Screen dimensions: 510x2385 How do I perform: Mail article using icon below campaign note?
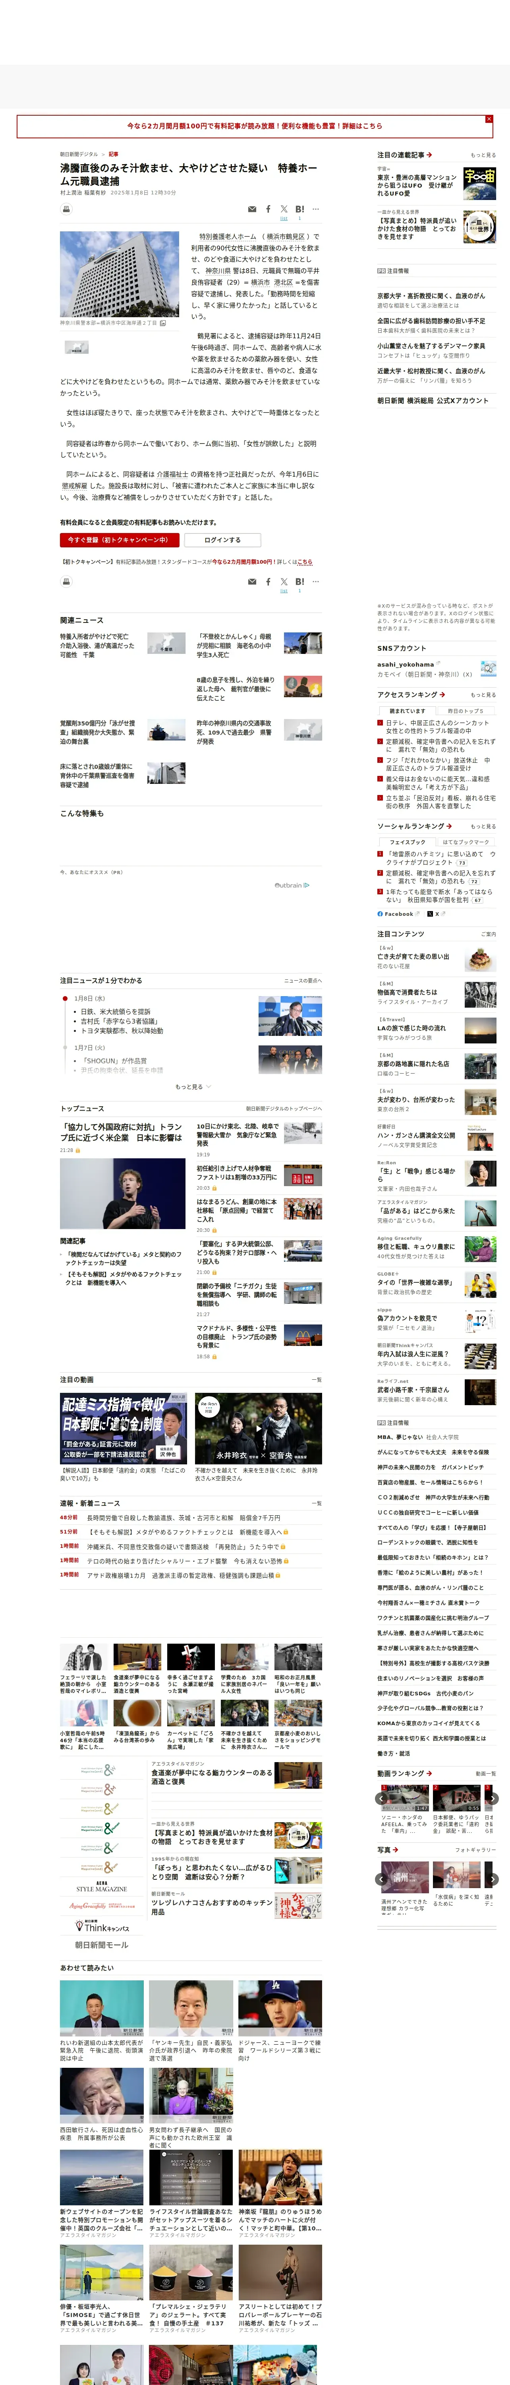pyautogui.click(x=252, y=582)
